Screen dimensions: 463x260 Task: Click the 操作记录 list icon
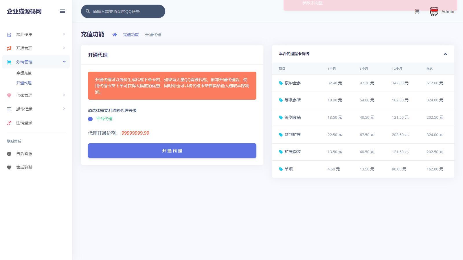(9, 109)
